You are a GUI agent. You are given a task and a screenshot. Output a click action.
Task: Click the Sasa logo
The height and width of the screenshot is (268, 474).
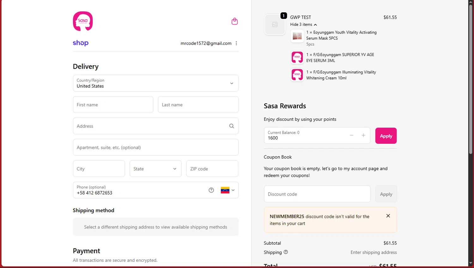(x=83, y=21)
